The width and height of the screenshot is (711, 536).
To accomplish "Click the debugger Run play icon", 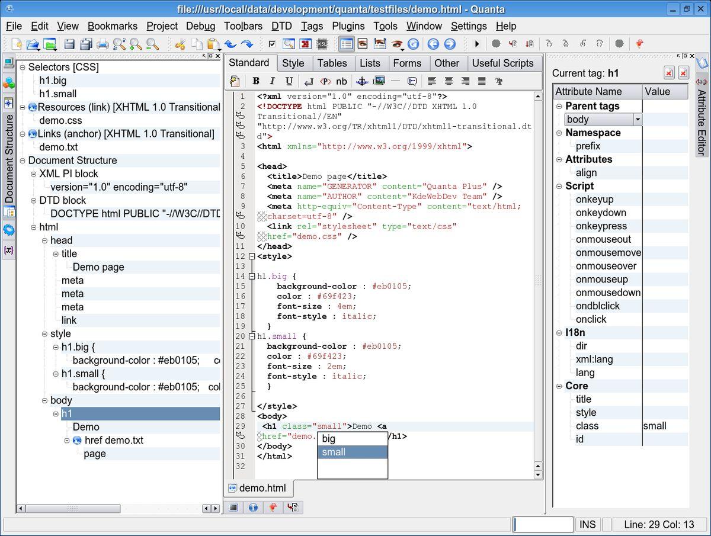I will coord(477,44).
